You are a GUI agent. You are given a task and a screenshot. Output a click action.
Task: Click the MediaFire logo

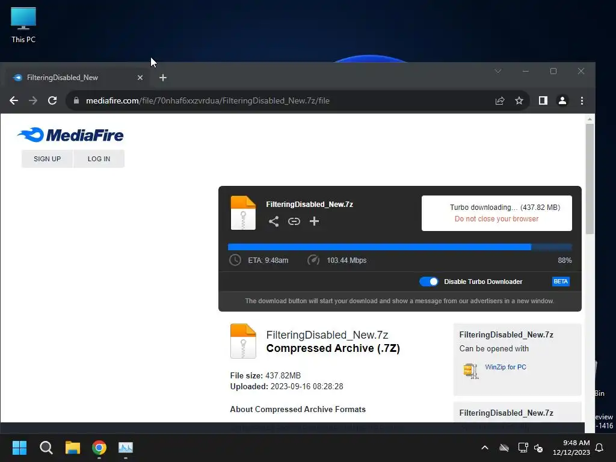70,135
